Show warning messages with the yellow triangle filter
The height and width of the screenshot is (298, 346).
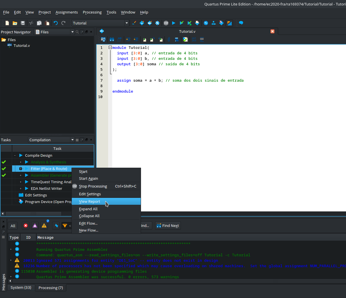(x=44, y=226)
